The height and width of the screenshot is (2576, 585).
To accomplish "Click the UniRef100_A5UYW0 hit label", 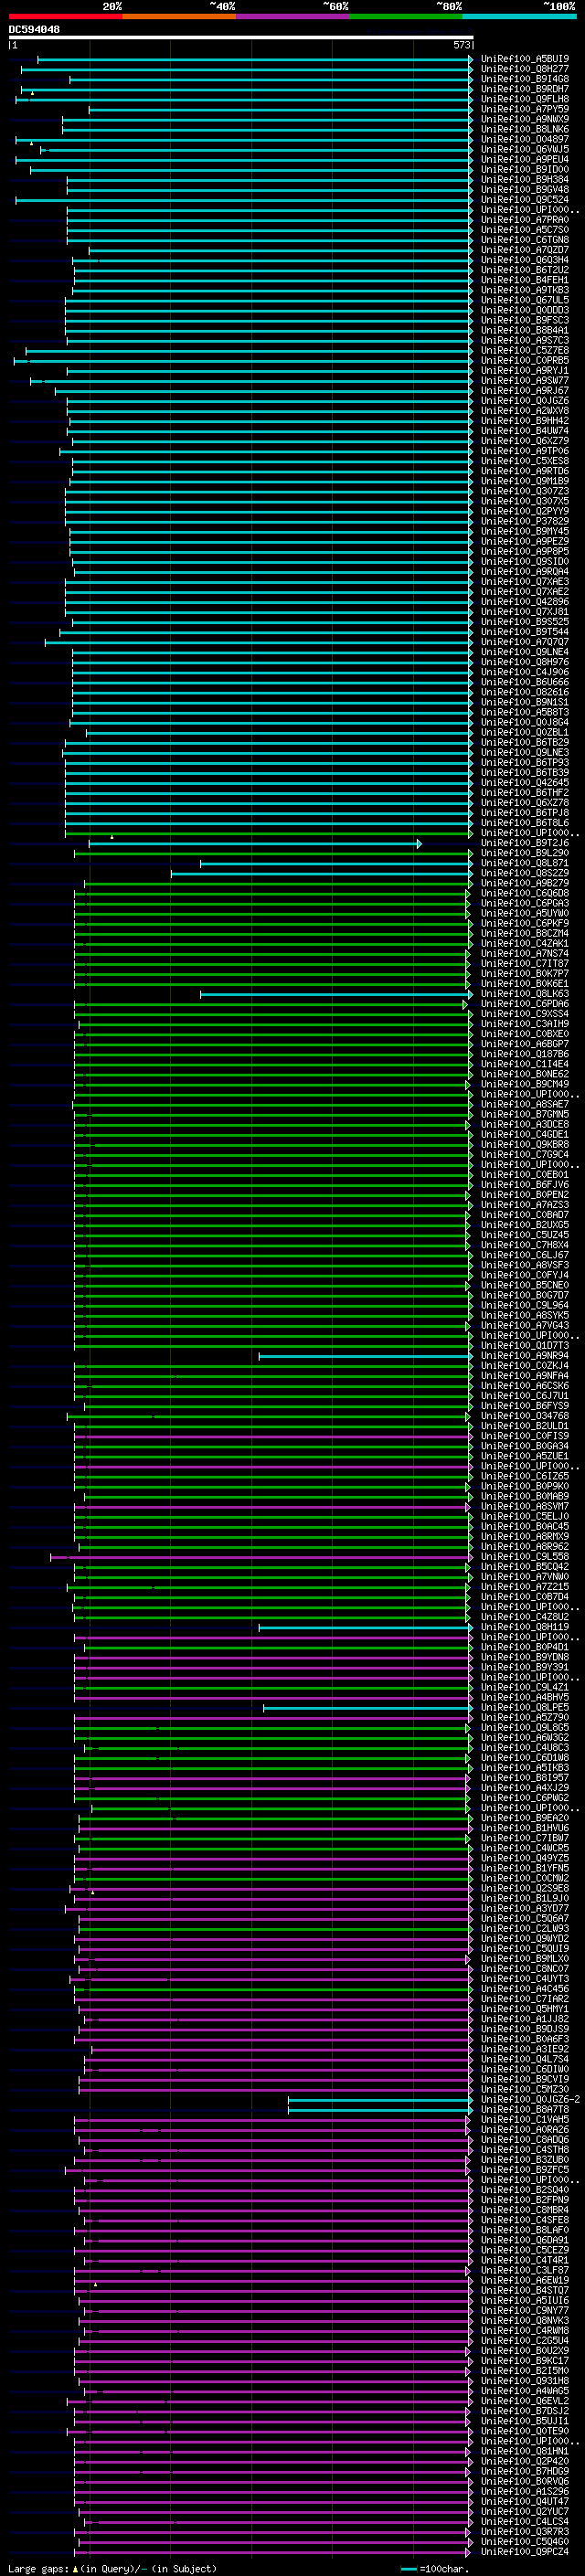I will click(x=524, y=913).
